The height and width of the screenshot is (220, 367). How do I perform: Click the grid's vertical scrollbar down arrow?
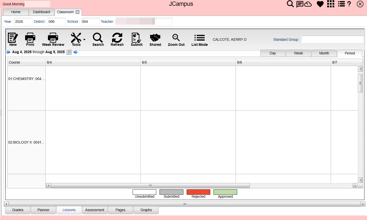[x=360, y=180]
